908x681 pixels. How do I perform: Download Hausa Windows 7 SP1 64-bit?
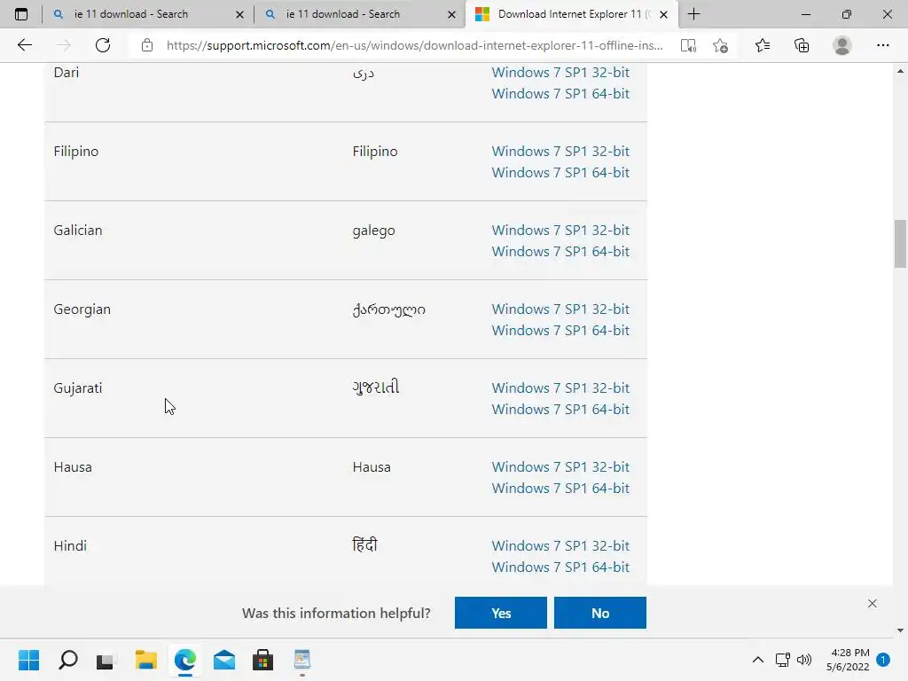(x=560, y=489)
